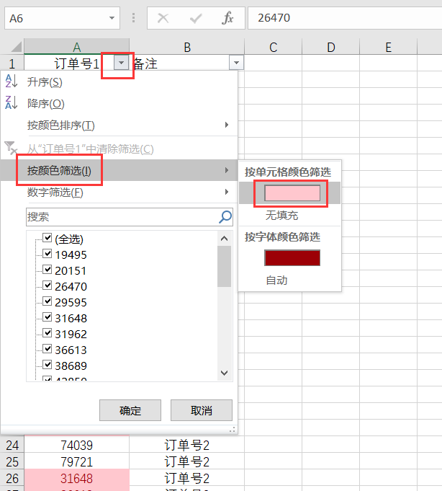Select row 25 header
Screen dimensions: 442x491
(12, 461)
